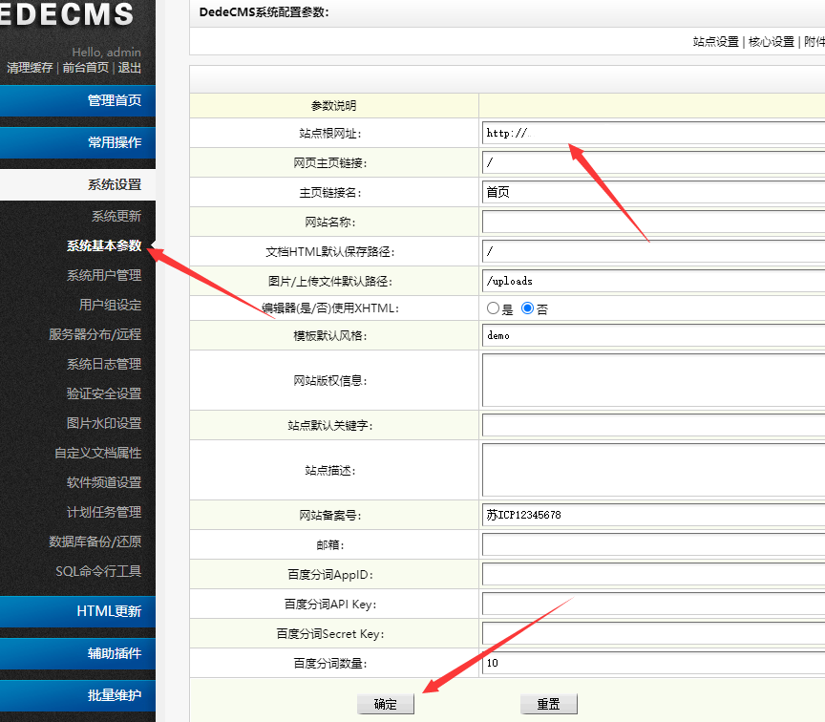Switch to the 核心设置 tab
825x722 pixels.
point(771,42)
